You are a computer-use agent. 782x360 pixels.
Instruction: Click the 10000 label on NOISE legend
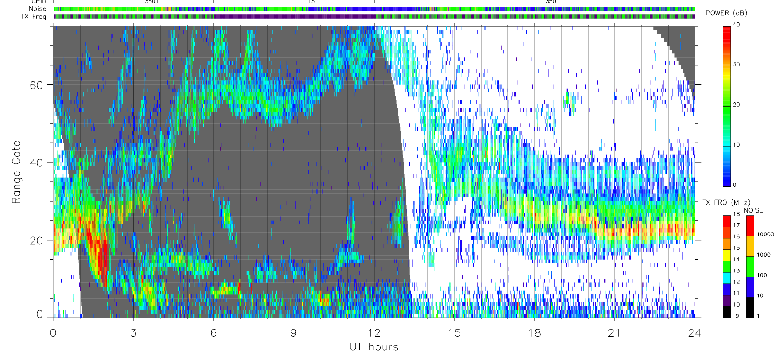(x=765, y=235)
